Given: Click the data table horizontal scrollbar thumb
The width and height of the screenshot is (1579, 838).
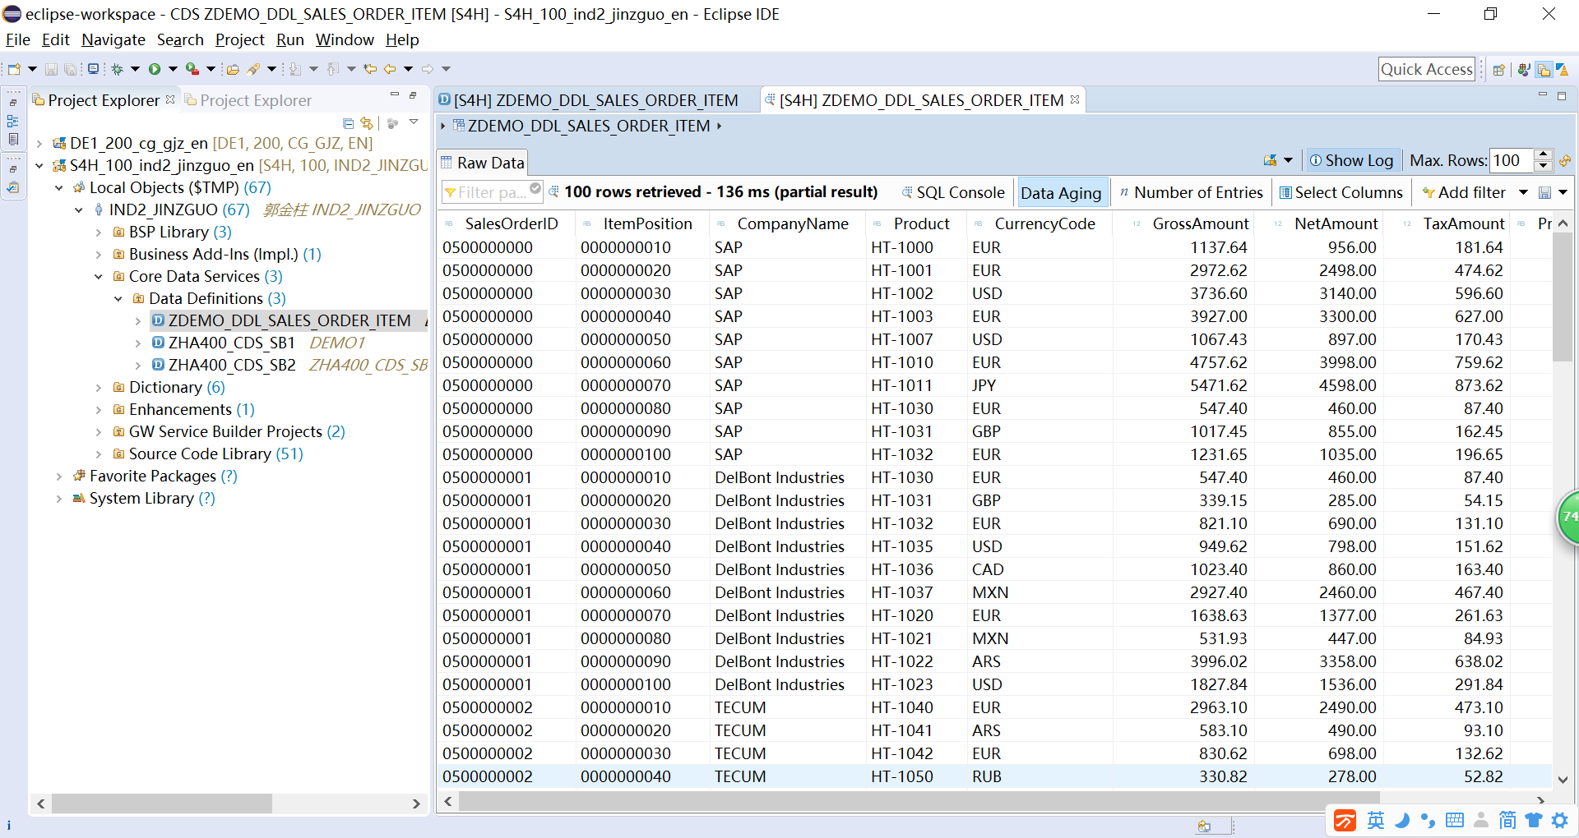Looking at the screenshot, I should [x=919, y=800].
